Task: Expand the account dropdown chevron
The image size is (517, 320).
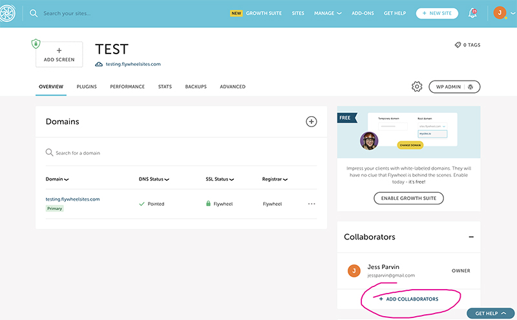Action: (512, 13)
